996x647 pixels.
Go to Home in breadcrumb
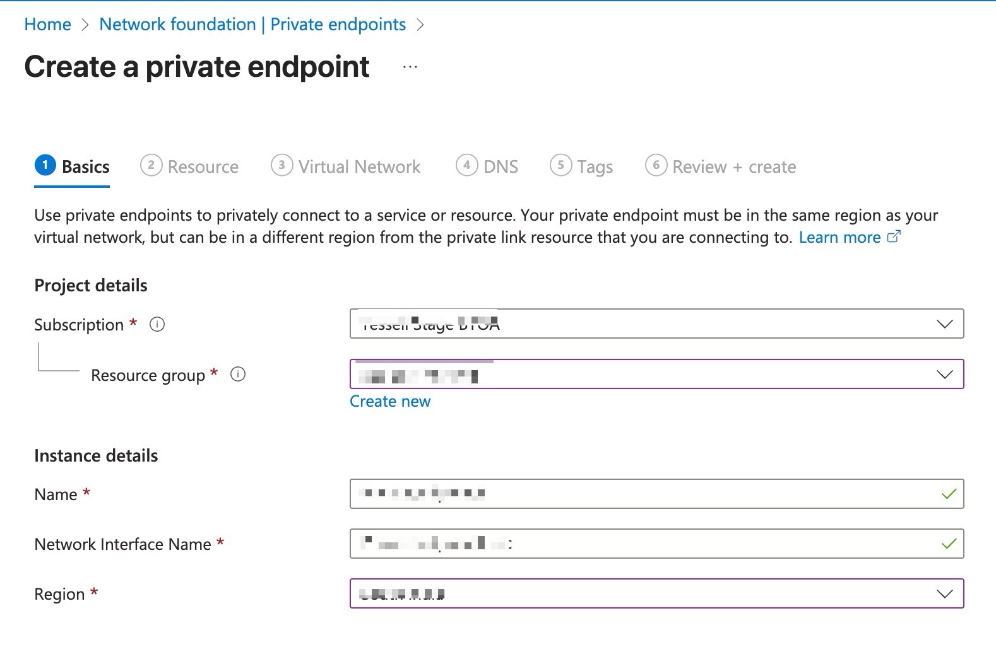click(47, 25)
